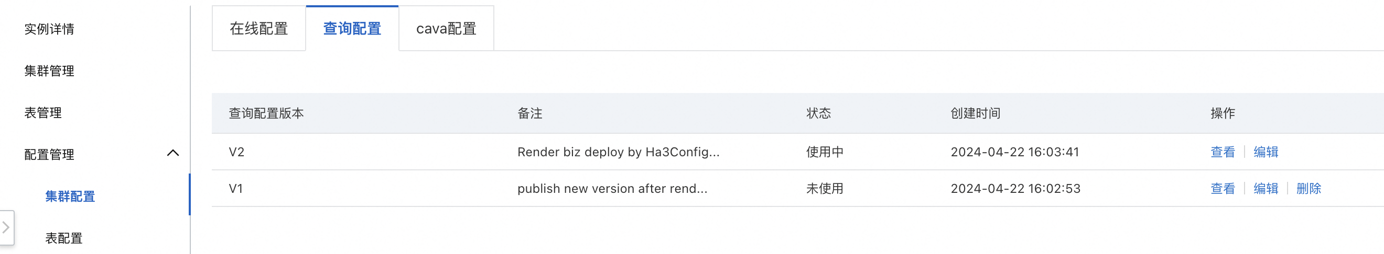Click the truncated V2 remark text
Screen dimensions: 1384x254
[618, 152]
